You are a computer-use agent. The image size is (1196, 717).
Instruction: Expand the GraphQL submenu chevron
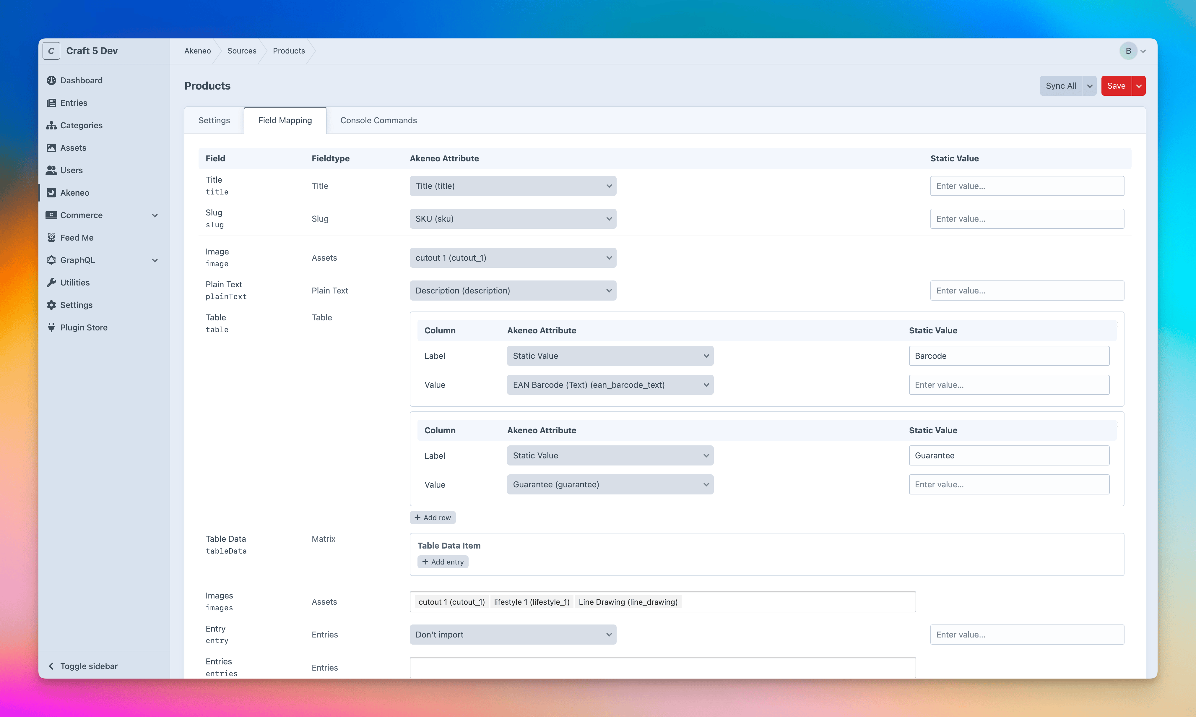pyautogui.click(x=155, y=260)
